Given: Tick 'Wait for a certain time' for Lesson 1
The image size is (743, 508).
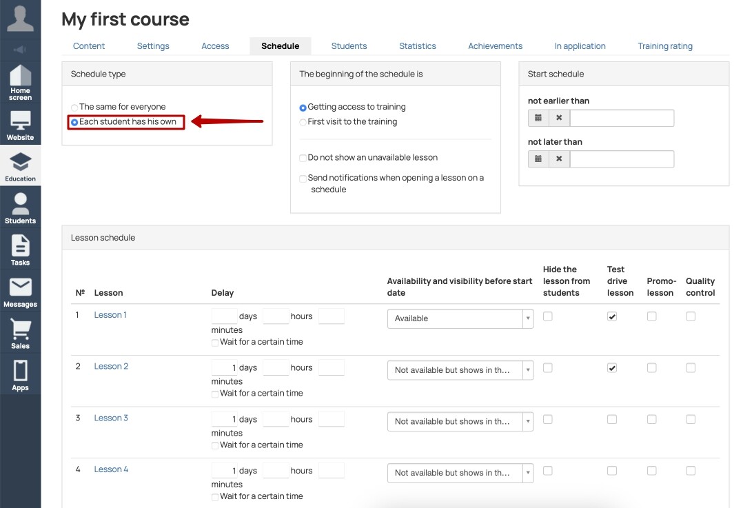Looking at the screenshot, I should click(215, 342).
